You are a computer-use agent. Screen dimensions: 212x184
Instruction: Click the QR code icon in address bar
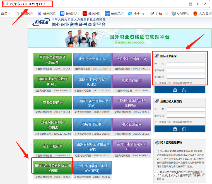pos(191,4)
